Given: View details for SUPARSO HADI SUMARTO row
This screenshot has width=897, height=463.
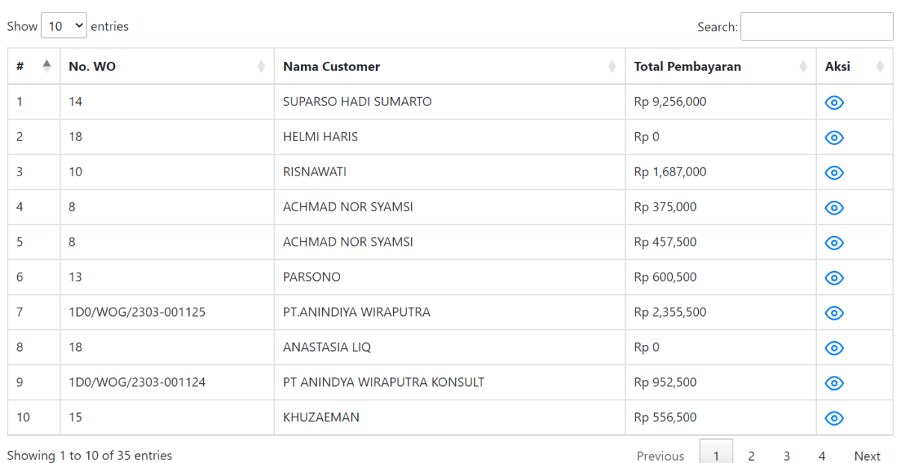Looking at the screenshot, I should (834, 102).
